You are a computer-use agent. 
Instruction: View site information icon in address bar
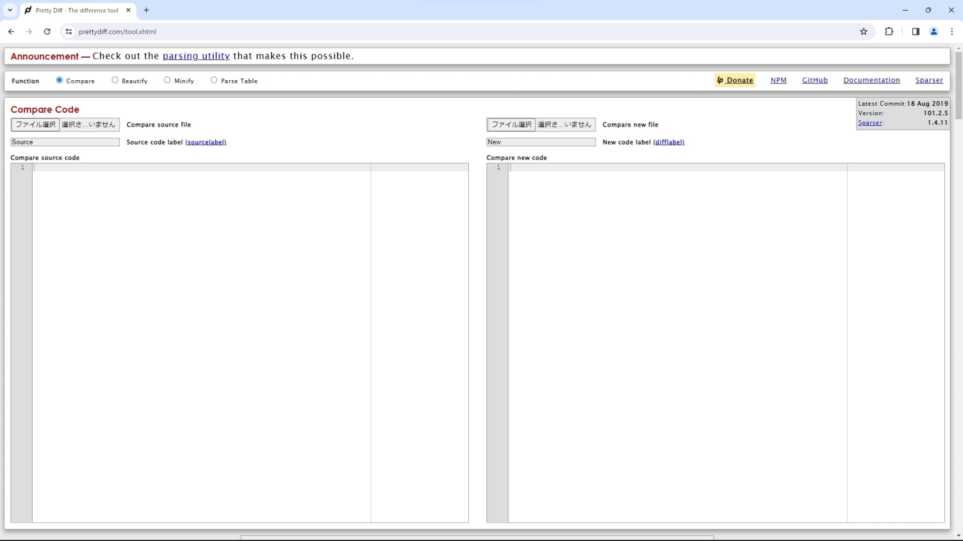coord(68,31)
